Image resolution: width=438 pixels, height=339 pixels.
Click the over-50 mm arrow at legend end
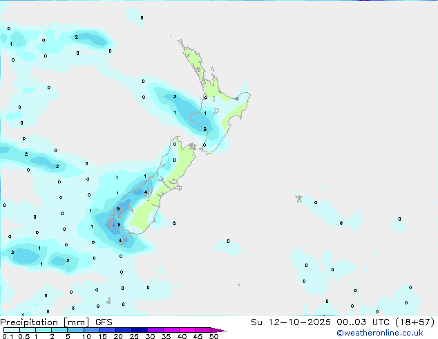coord(219,330)
